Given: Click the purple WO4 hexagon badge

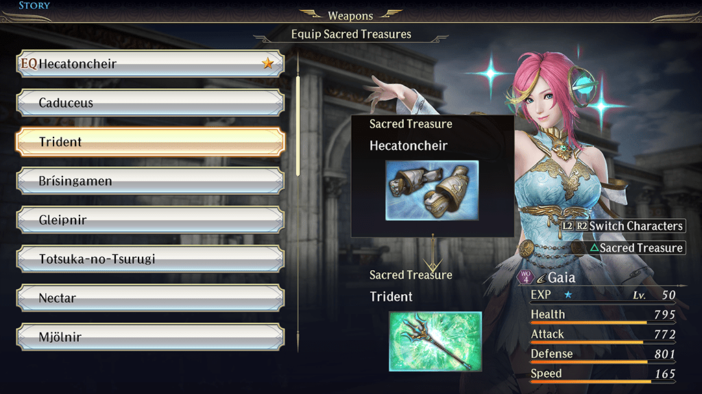Looking at the screenshot, I should pos(526,277).
